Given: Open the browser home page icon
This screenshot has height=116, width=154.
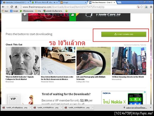Looking at the screenshot, I should click(16, 7).
